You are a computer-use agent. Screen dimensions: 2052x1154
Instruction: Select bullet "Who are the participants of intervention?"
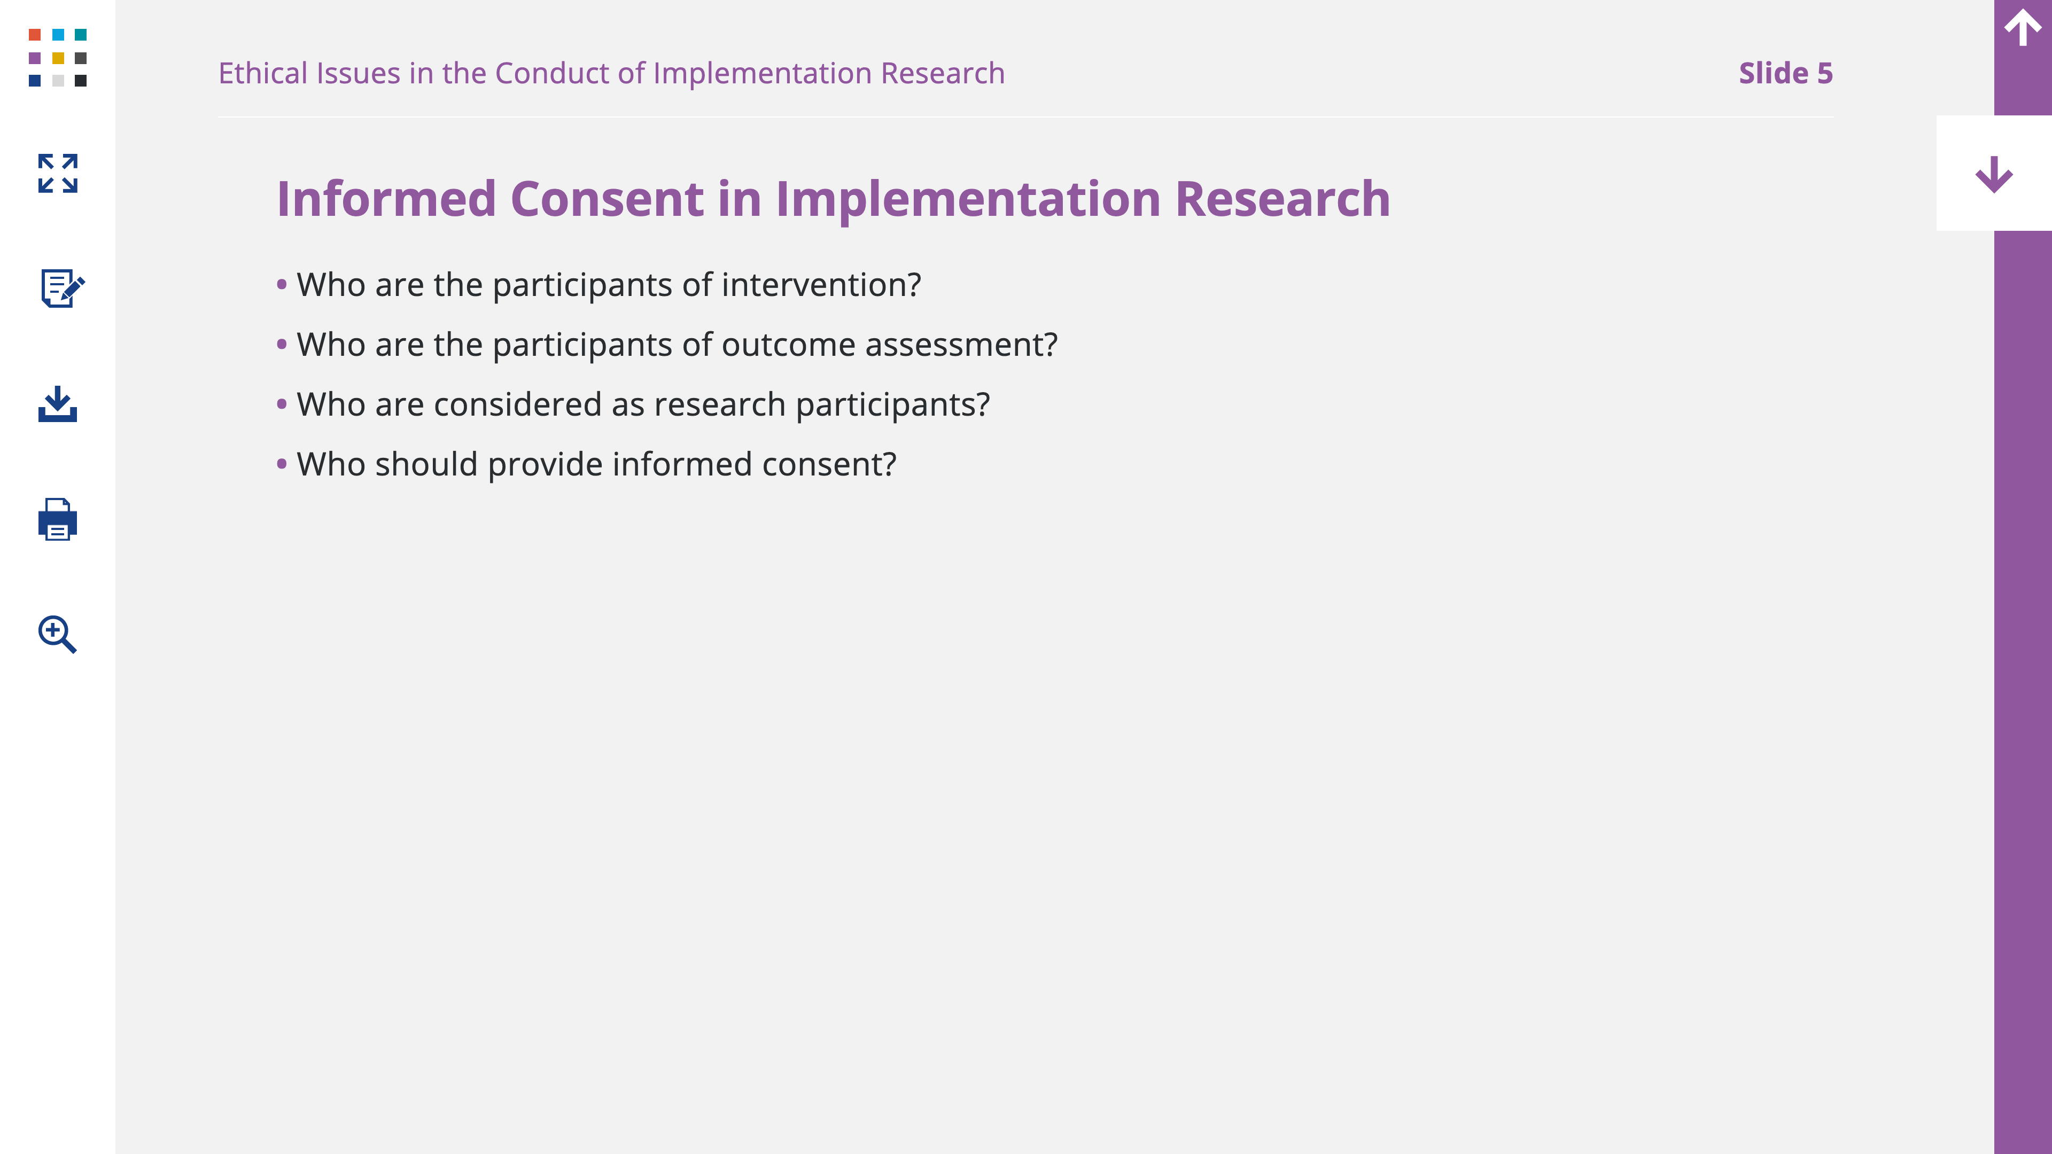point(608,285)
